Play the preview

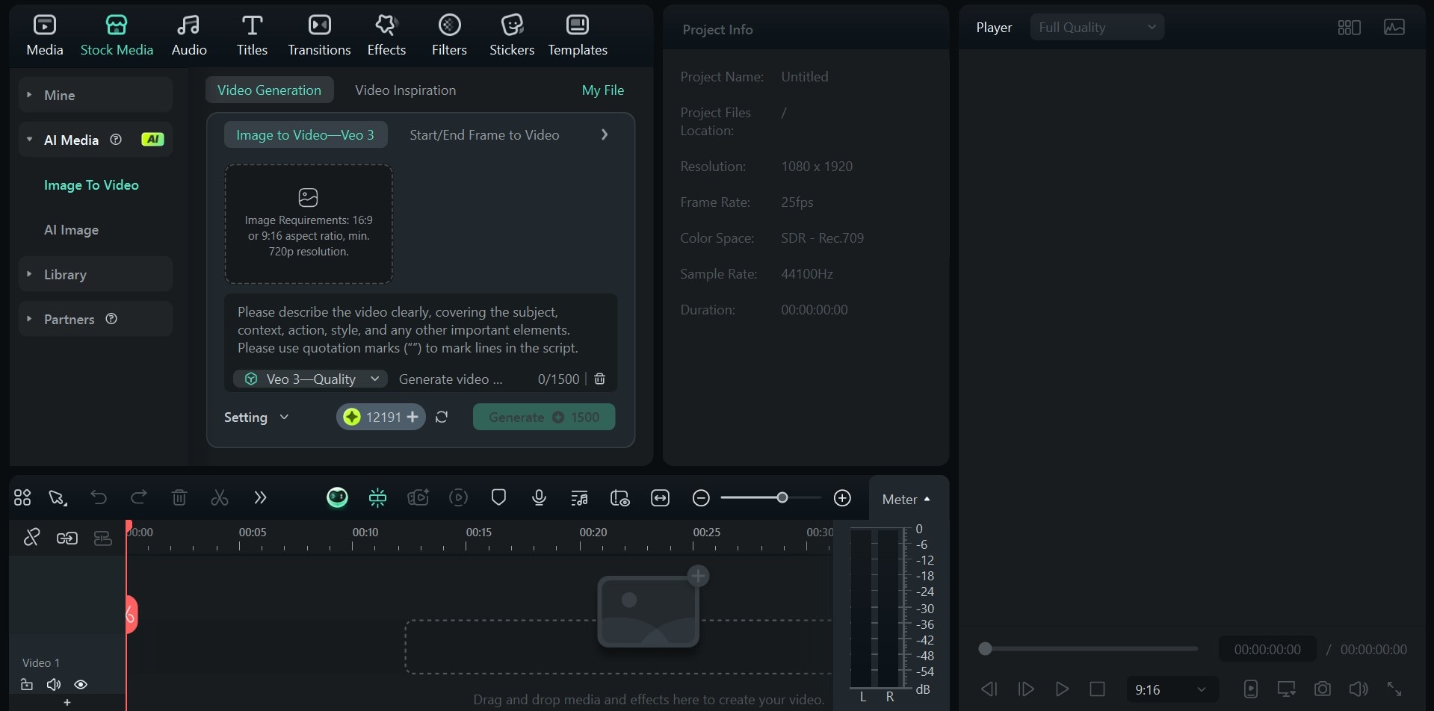click(1062, 689)
